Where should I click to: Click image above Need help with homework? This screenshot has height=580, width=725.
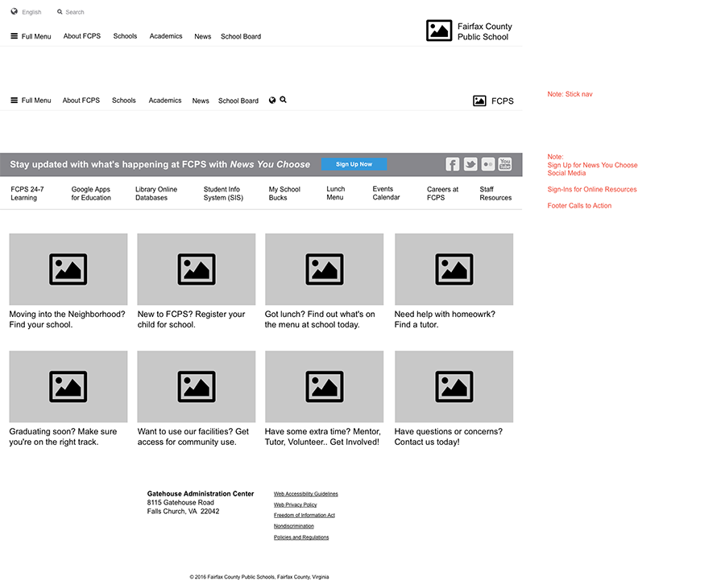[454, 269]
